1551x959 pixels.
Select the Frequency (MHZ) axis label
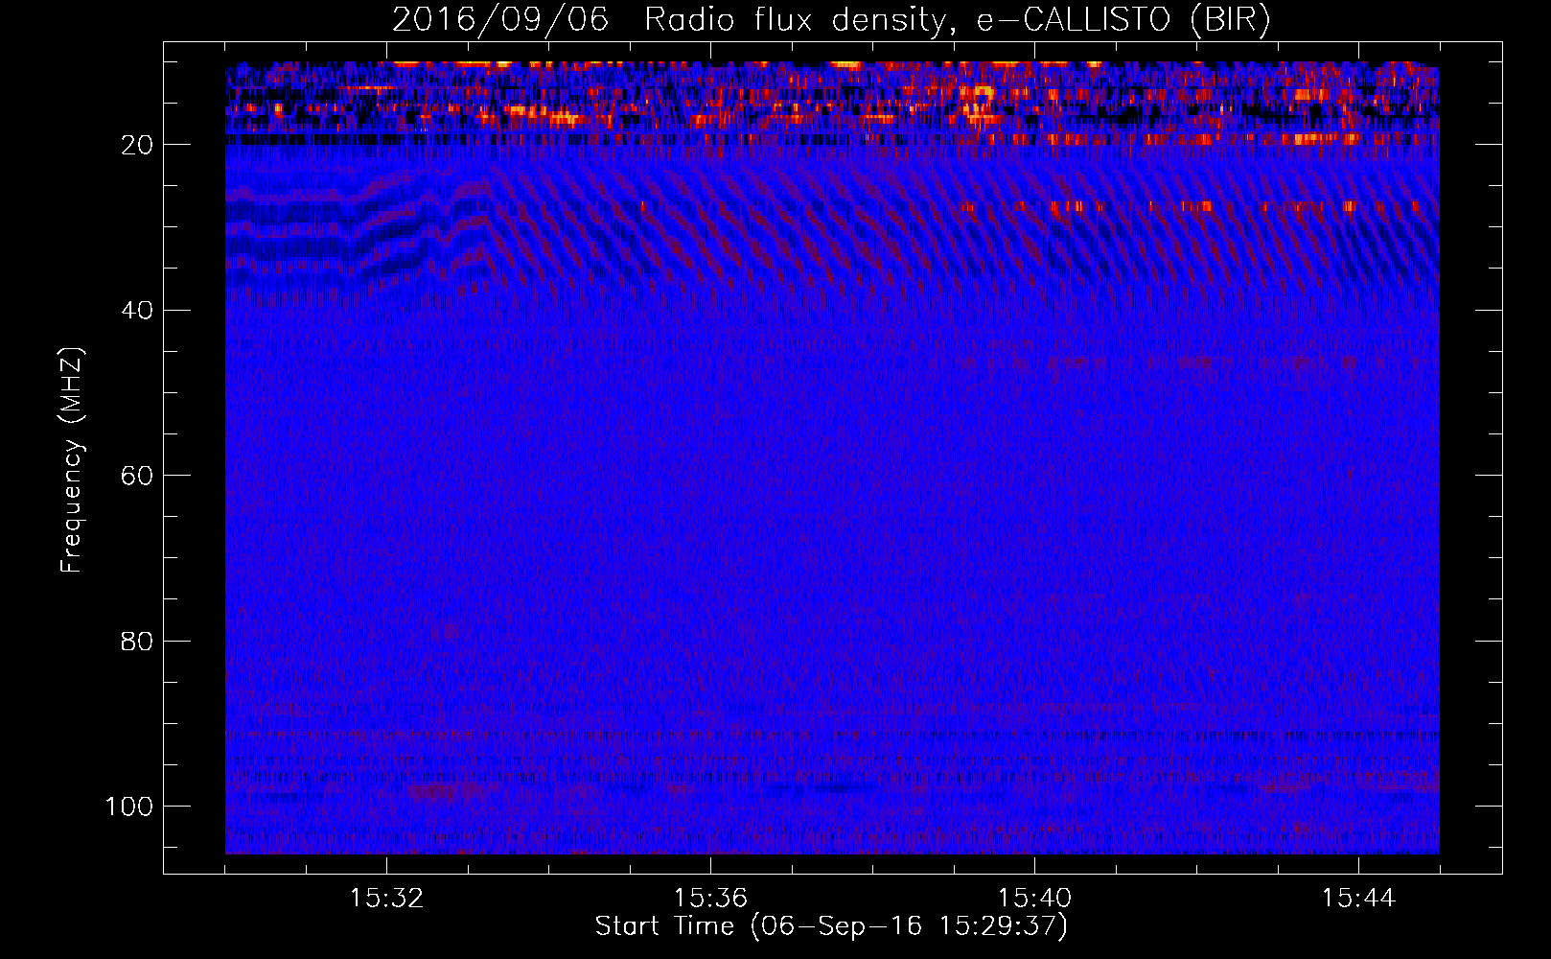click(x=72, y=460)
